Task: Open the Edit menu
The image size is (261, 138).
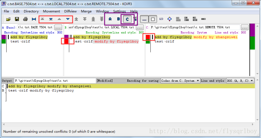Action: (16, 11)
